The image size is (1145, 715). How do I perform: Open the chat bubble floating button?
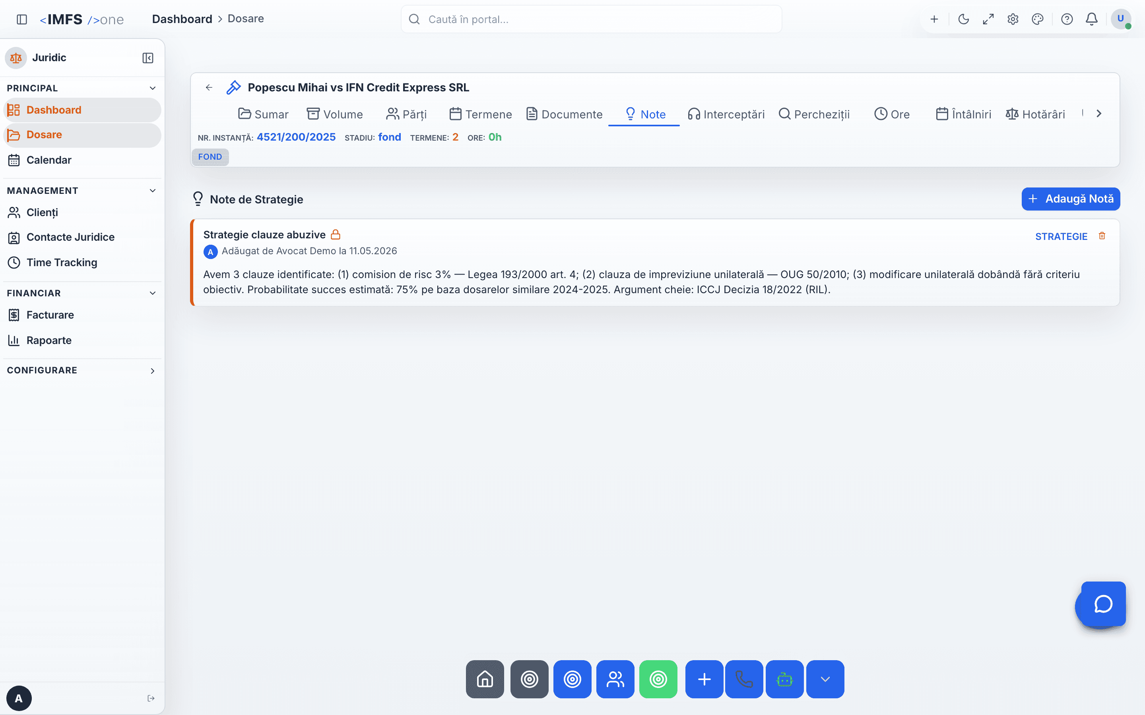[1103, 604]
